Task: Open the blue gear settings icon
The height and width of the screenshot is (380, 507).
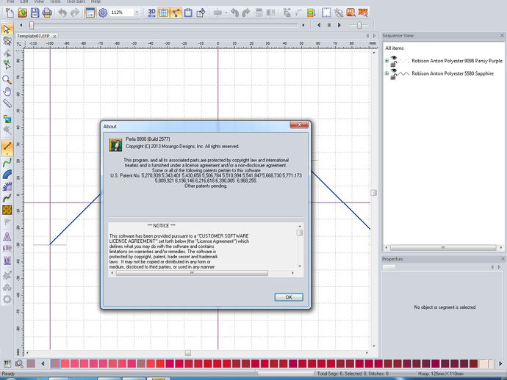Action: pos(103,12)
